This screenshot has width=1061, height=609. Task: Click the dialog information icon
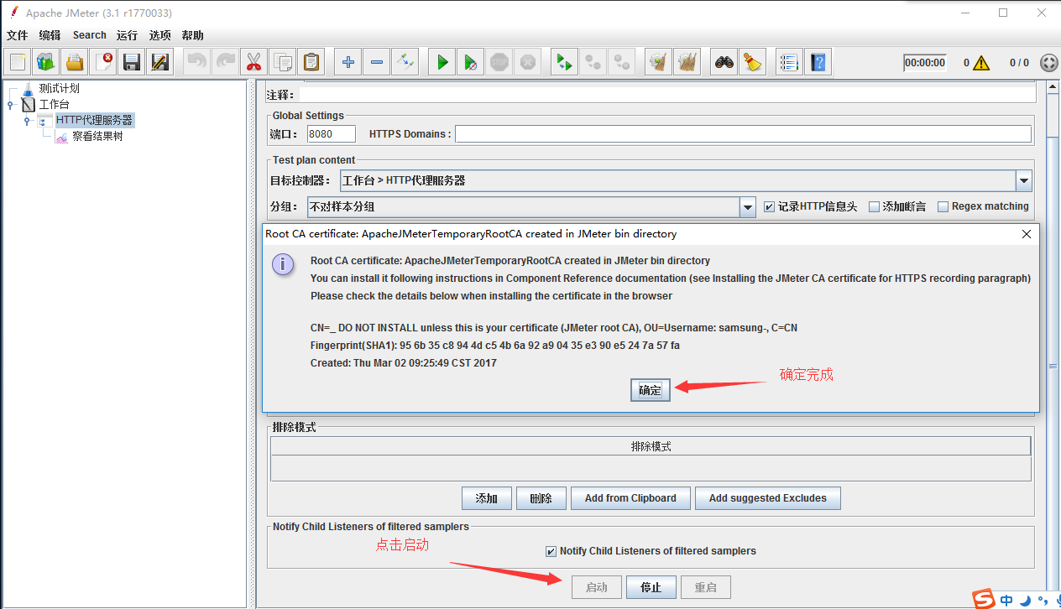(x=284, y=264)
